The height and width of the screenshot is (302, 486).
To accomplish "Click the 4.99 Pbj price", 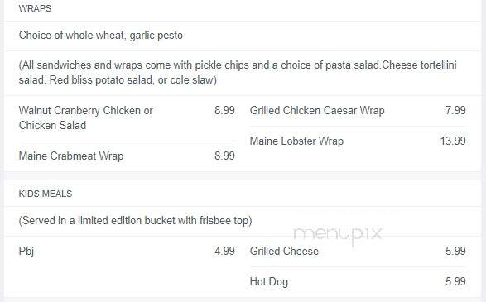I will [x=224, y=251].
